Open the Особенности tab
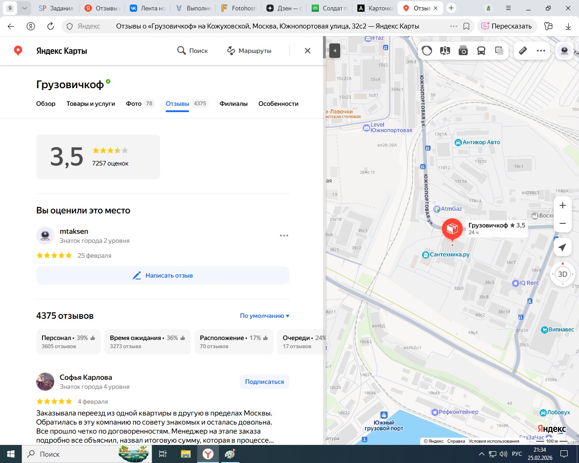Viewport: 579px width, 463px height. click(278, 104)
